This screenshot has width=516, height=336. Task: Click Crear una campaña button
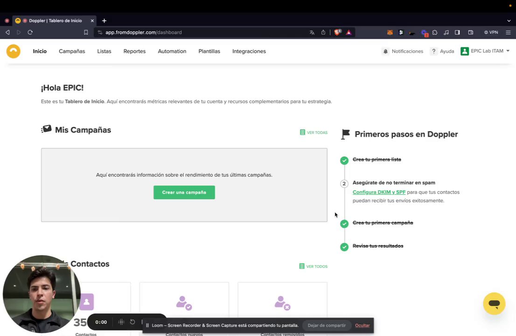[x=184, y=193]
